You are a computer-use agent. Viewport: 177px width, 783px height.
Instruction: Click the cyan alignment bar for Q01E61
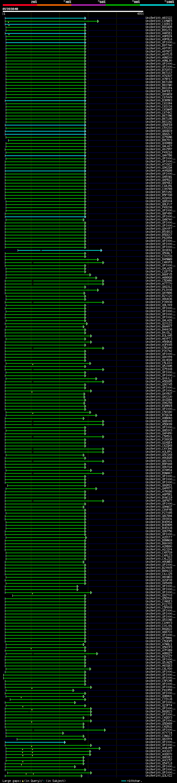pyautogui.click(x=60, y=250)
